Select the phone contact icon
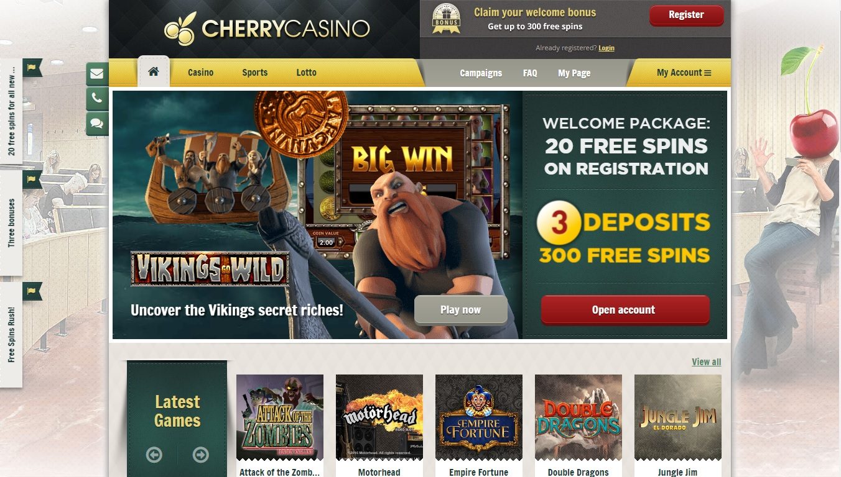Screen dimensions: 841x477 tap(97, 98)
